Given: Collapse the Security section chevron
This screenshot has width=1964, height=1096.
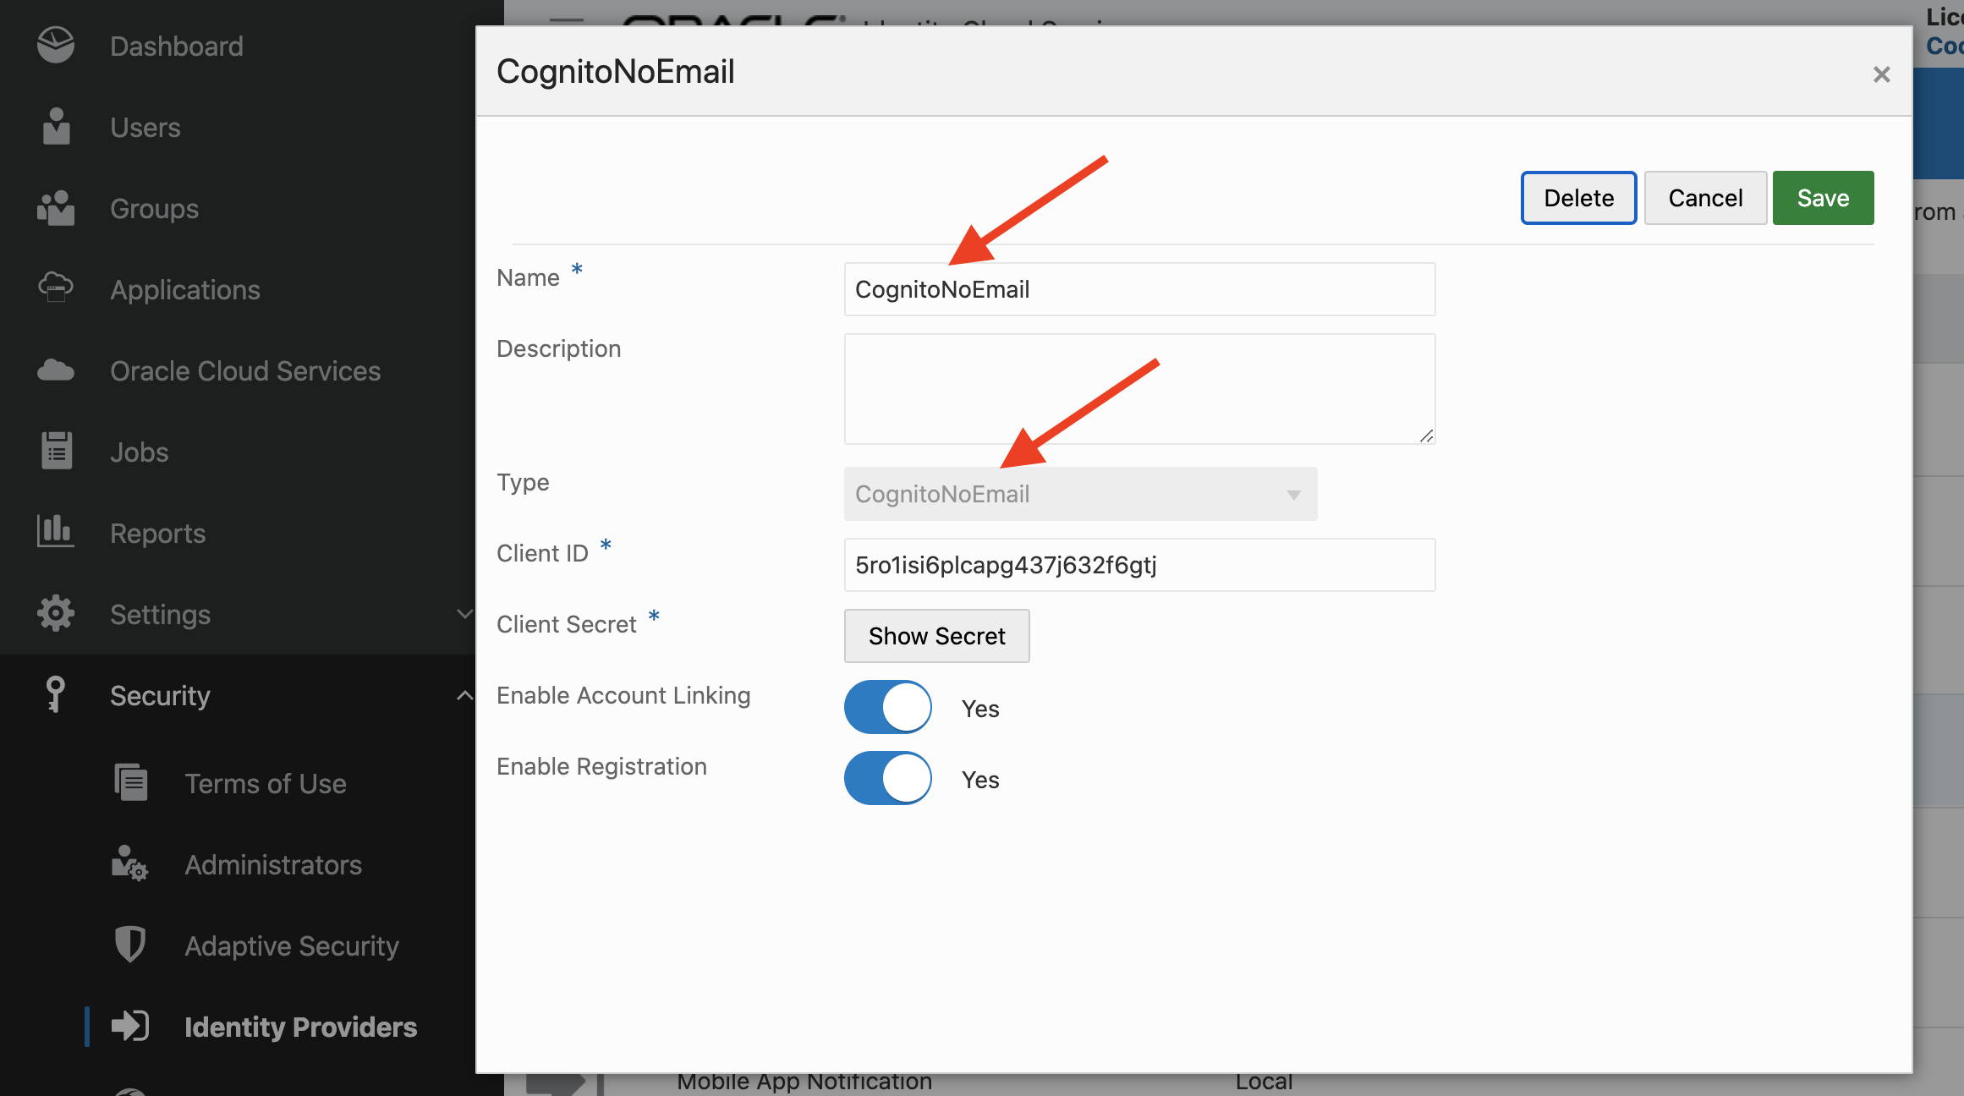Looking at the screenshot, I should (x=464, y=695).
